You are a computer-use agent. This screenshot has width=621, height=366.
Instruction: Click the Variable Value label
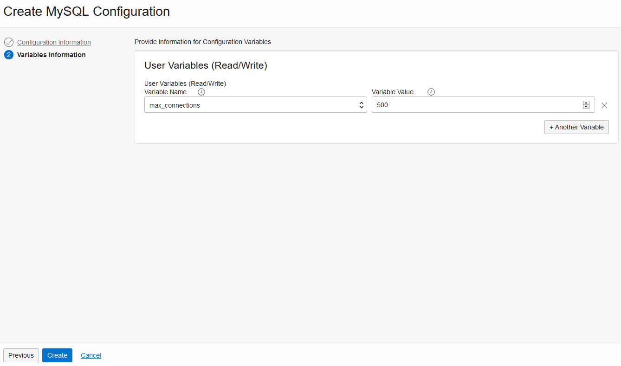(x=393, y=92)
